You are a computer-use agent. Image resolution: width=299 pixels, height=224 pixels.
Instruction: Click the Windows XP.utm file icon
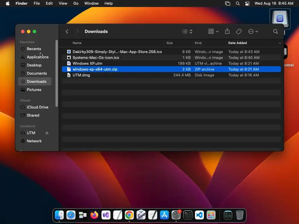click(69, 63)
